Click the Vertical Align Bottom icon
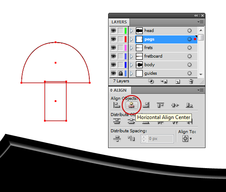226x192 pixels. tap(189, 105)
